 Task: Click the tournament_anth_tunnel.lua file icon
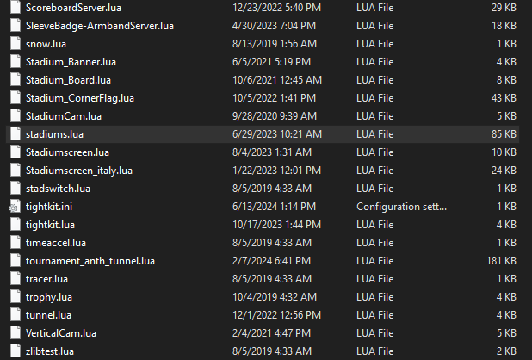coord(15,261)
